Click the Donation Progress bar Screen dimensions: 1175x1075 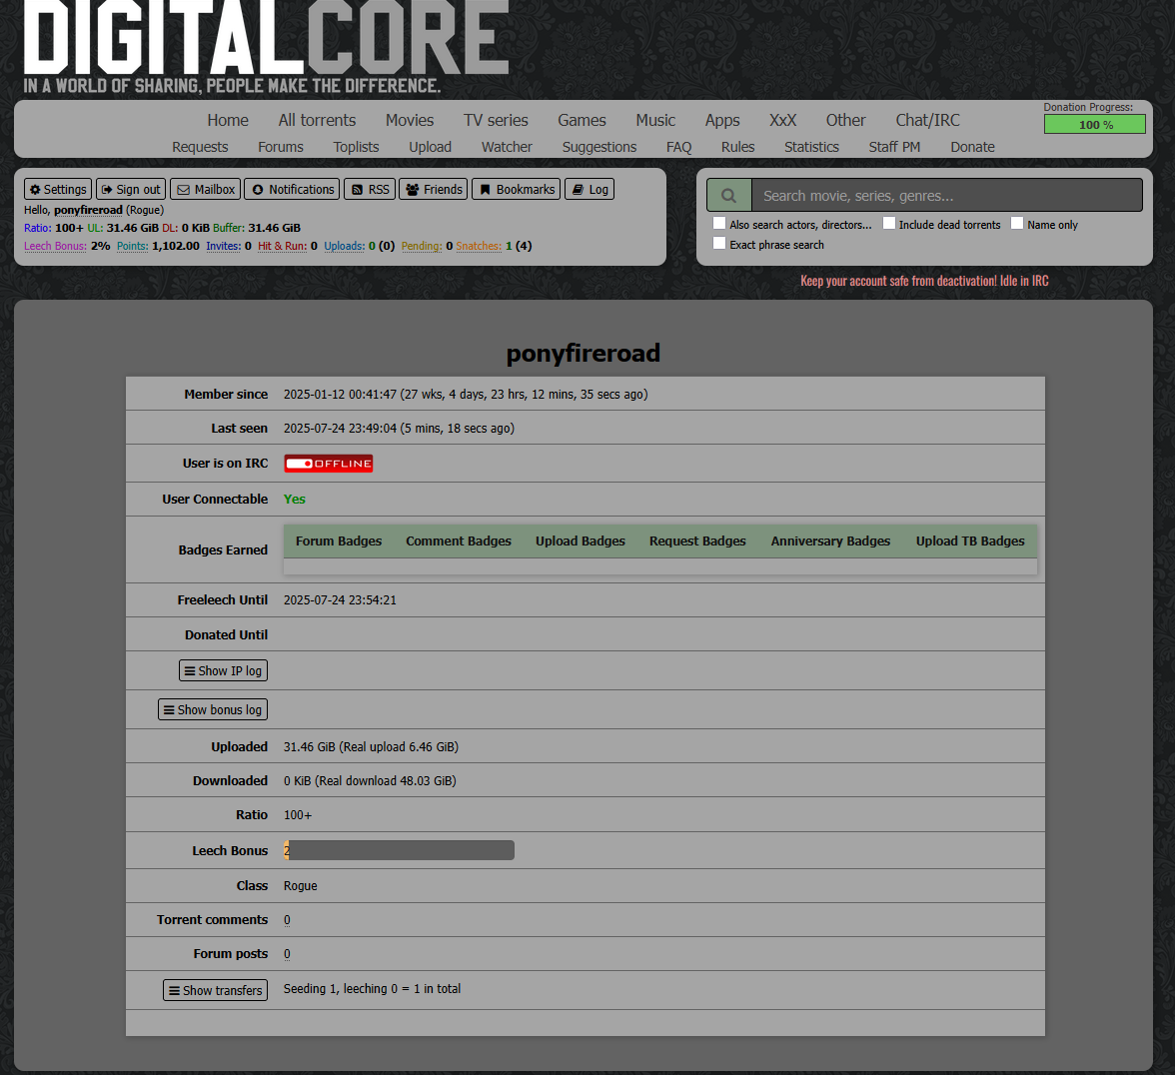click(1095, 125)
